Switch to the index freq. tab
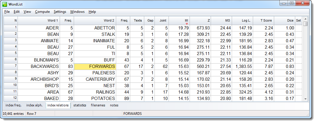 coord(13,105)
